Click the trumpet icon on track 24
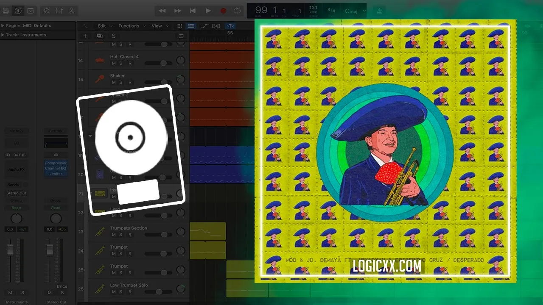This screenshot has height=305, width=543. click(x=100, y=251)
